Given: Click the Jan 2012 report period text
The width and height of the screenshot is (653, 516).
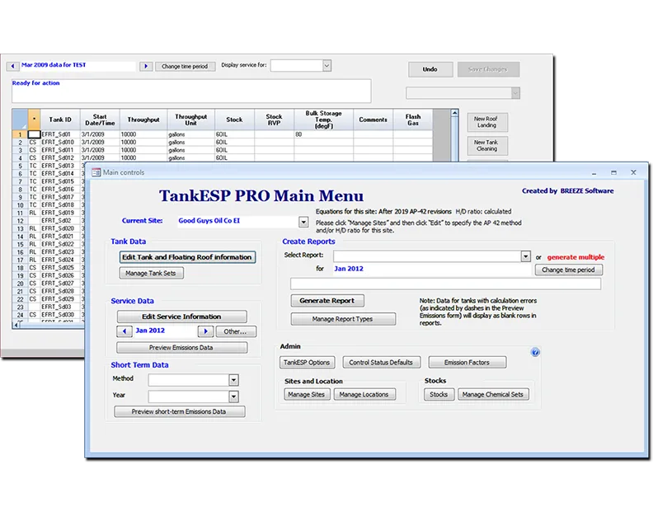Looking at the screenshot, I should point(349,269).
